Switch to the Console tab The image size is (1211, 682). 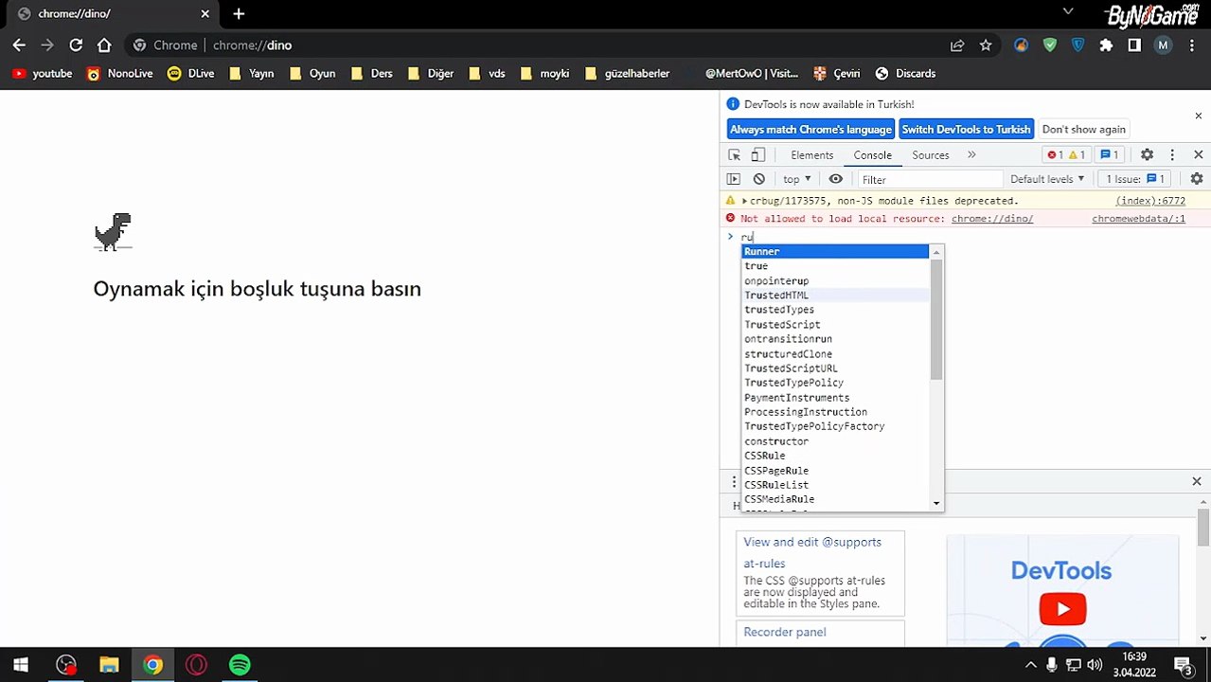(x=872, y=154)
